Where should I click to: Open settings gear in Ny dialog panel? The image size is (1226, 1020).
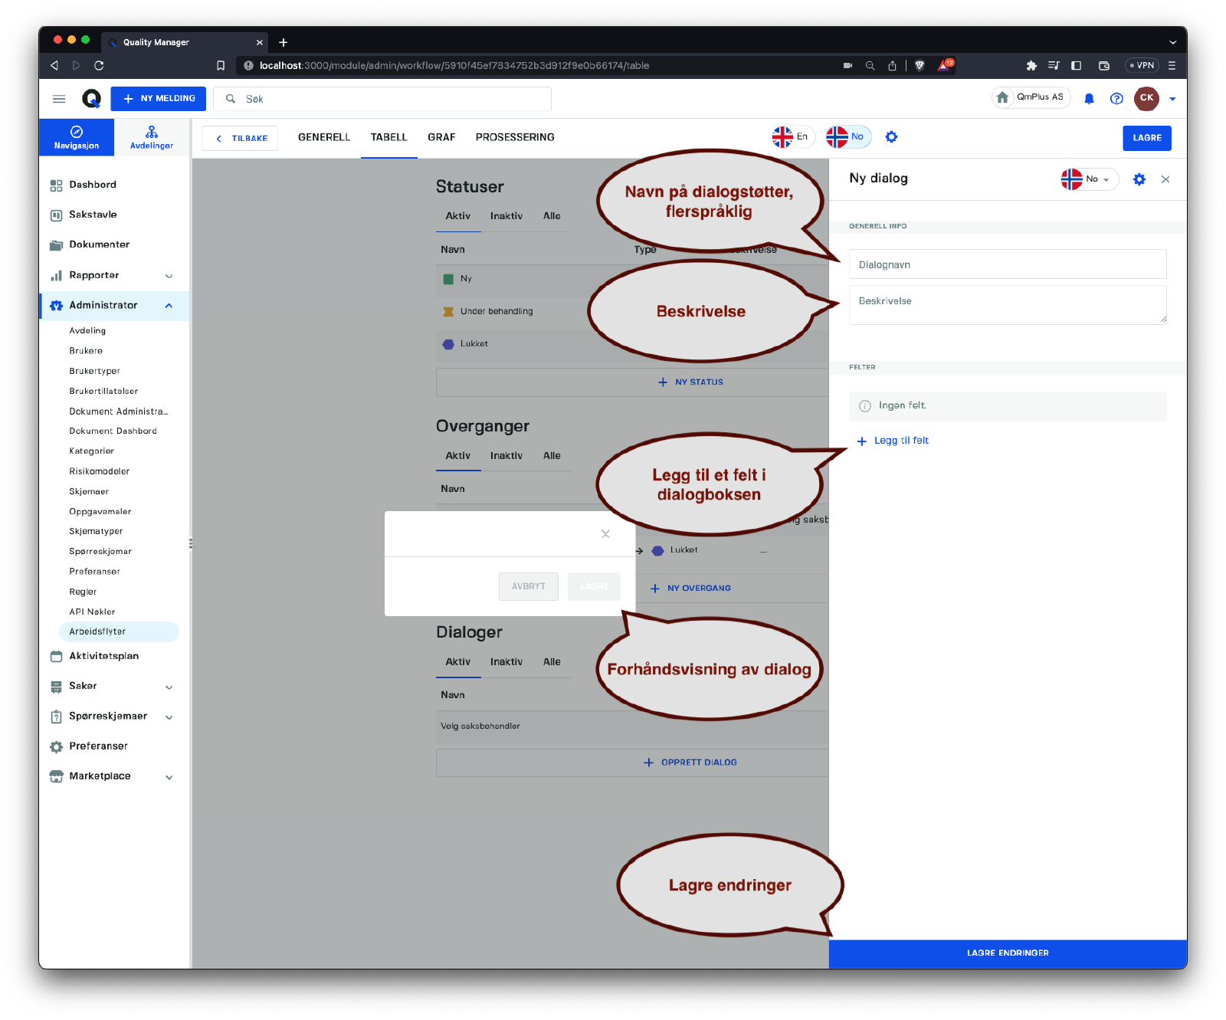tap(1139, 179)
